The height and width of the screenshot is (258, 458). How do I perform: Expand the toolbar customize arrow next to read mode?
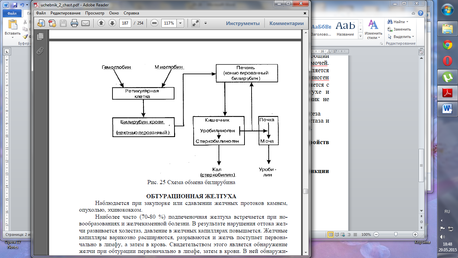(205, 23)
